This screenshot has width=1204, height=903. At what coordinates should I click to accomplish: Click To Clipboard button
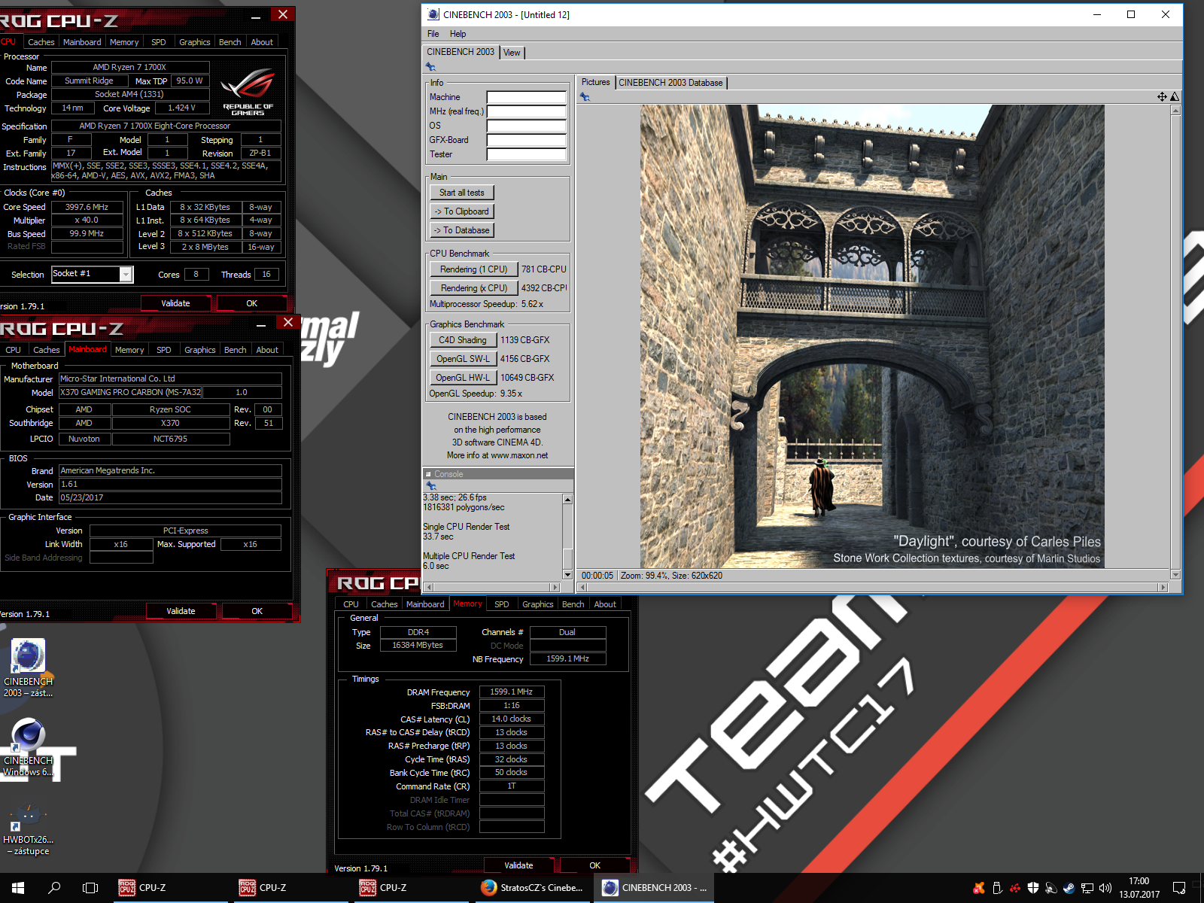462,211
